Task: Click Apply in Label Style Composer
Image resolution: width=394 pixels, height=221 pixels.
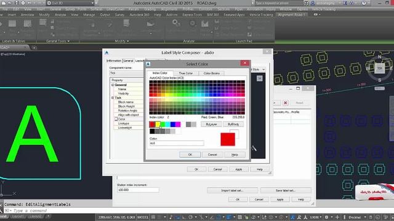Action: coord(238,169)
